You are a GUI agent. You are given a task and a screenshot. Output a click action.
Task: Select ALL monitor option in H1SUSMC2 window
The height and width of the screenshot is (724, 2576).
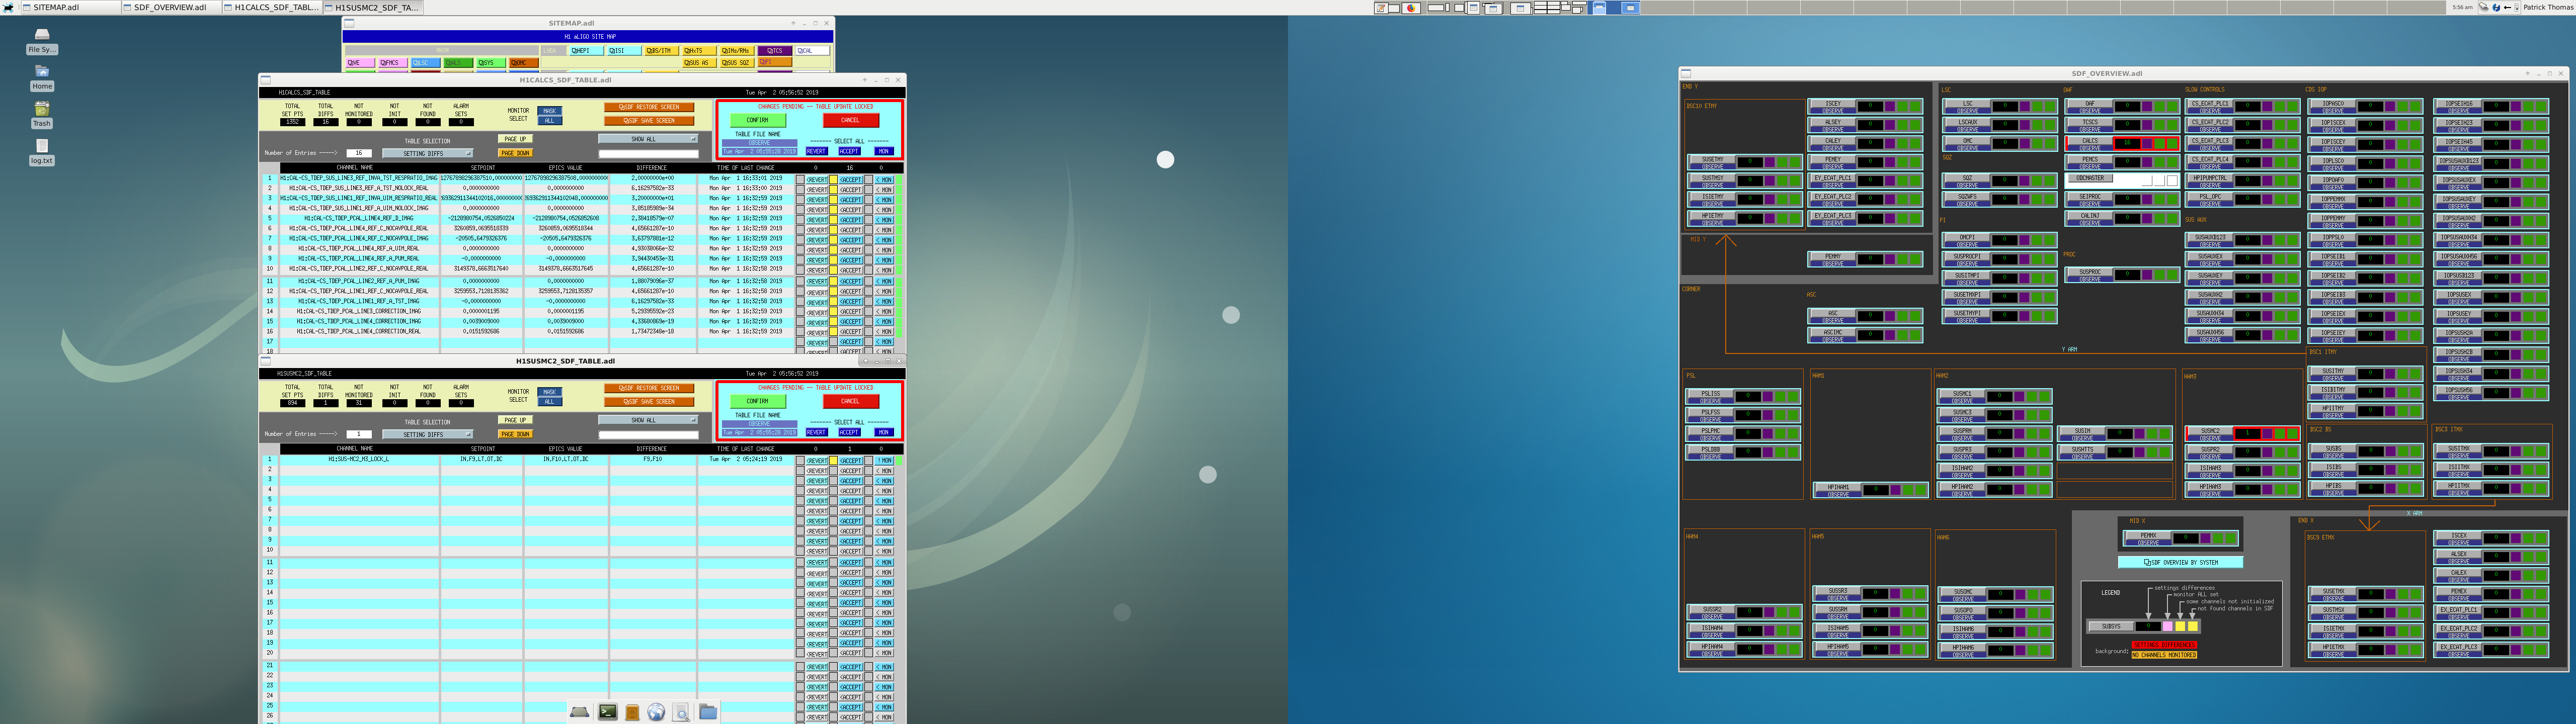tap(549, 402)
